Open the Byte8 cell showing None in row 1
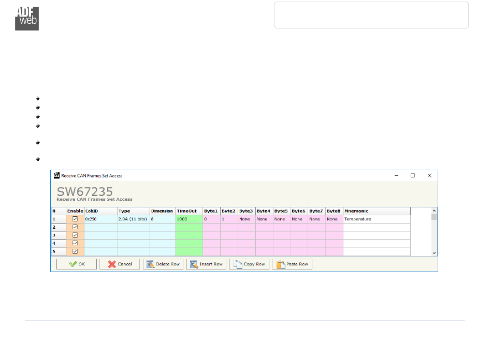This screenshot has height=341, width=492. (334, 219)
